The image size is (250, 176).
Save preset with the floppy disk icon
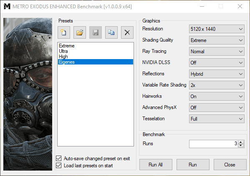(x=96, y=32)
